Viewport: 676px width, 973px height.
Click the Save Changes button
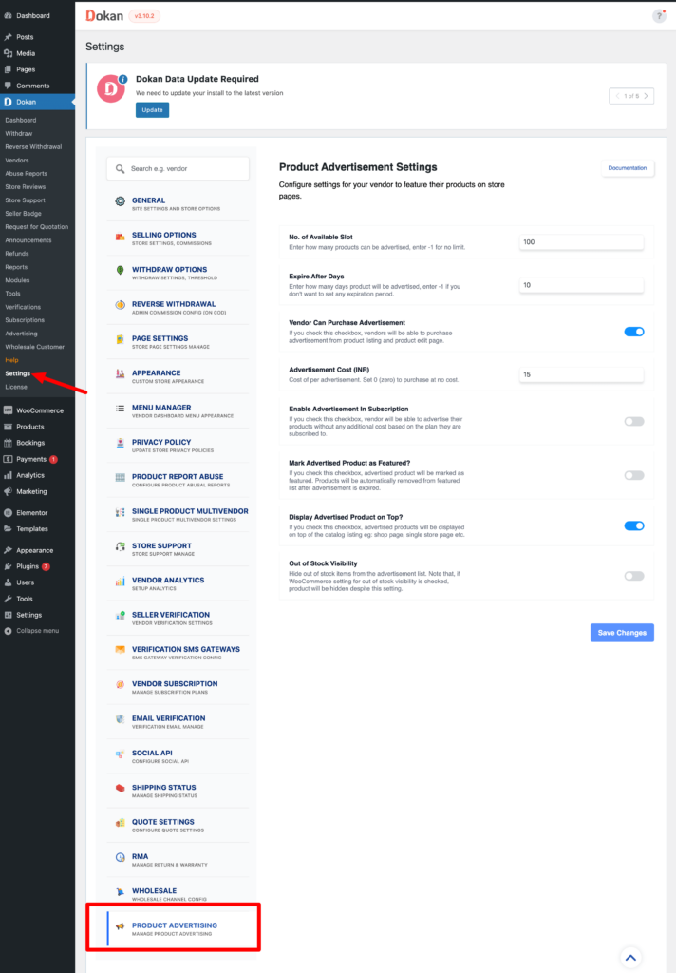tap(621, 633)
